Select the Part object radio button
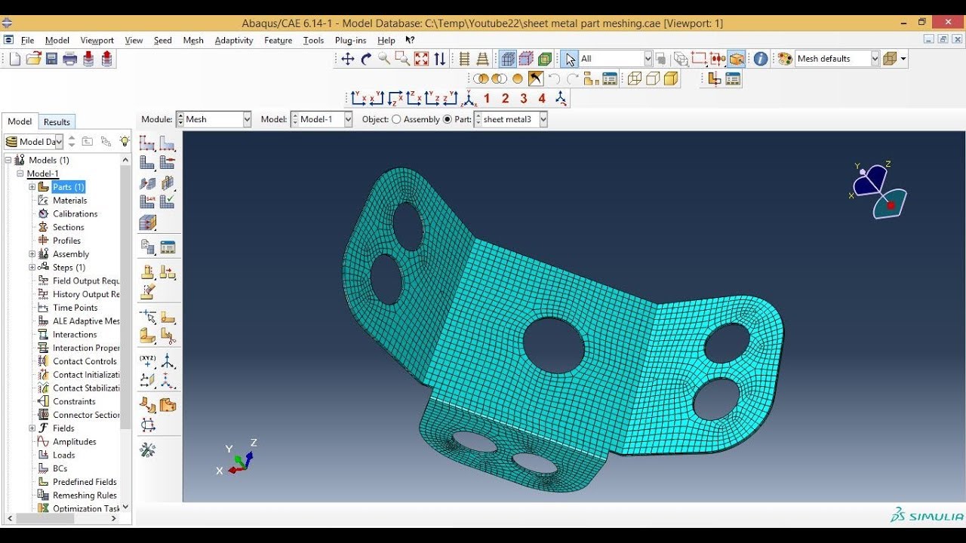 pyautogui.click(x=448, y=119)
